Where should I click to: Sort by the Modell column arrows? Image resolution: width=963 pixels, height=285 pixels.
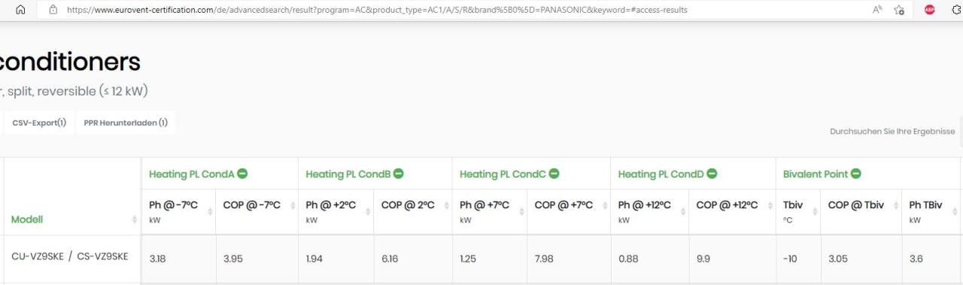pyautogui.click(x=135, y=220)
